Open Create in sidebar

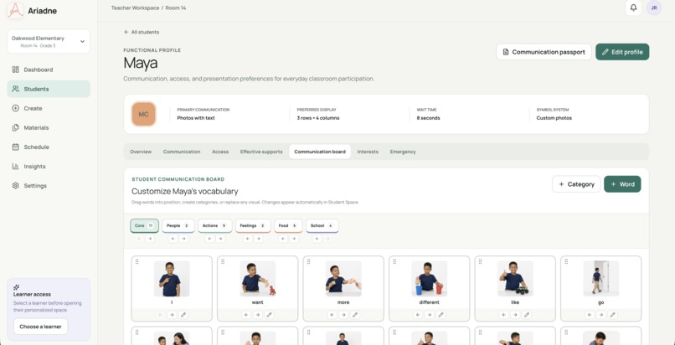(x=49, y=108)
